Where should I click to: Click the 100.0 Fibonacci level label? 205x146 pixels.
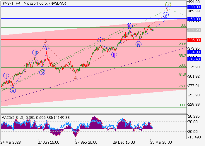(x=182, y=105)
